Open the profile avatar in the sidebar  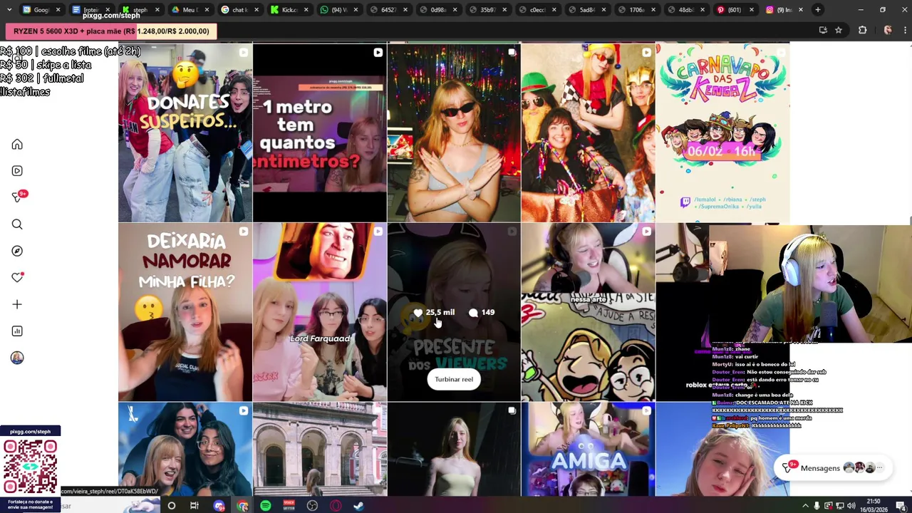[17, 358]
